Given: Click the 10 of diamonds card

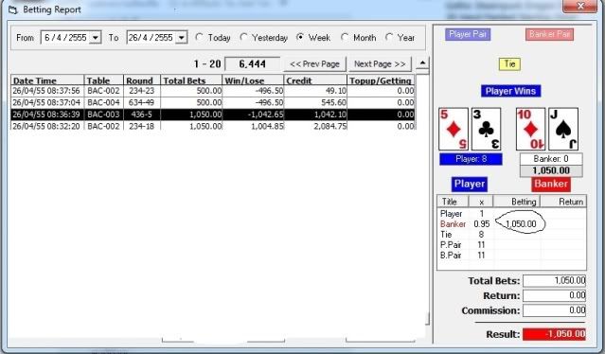Looking at the screenshot, I should tap(530, 129).
